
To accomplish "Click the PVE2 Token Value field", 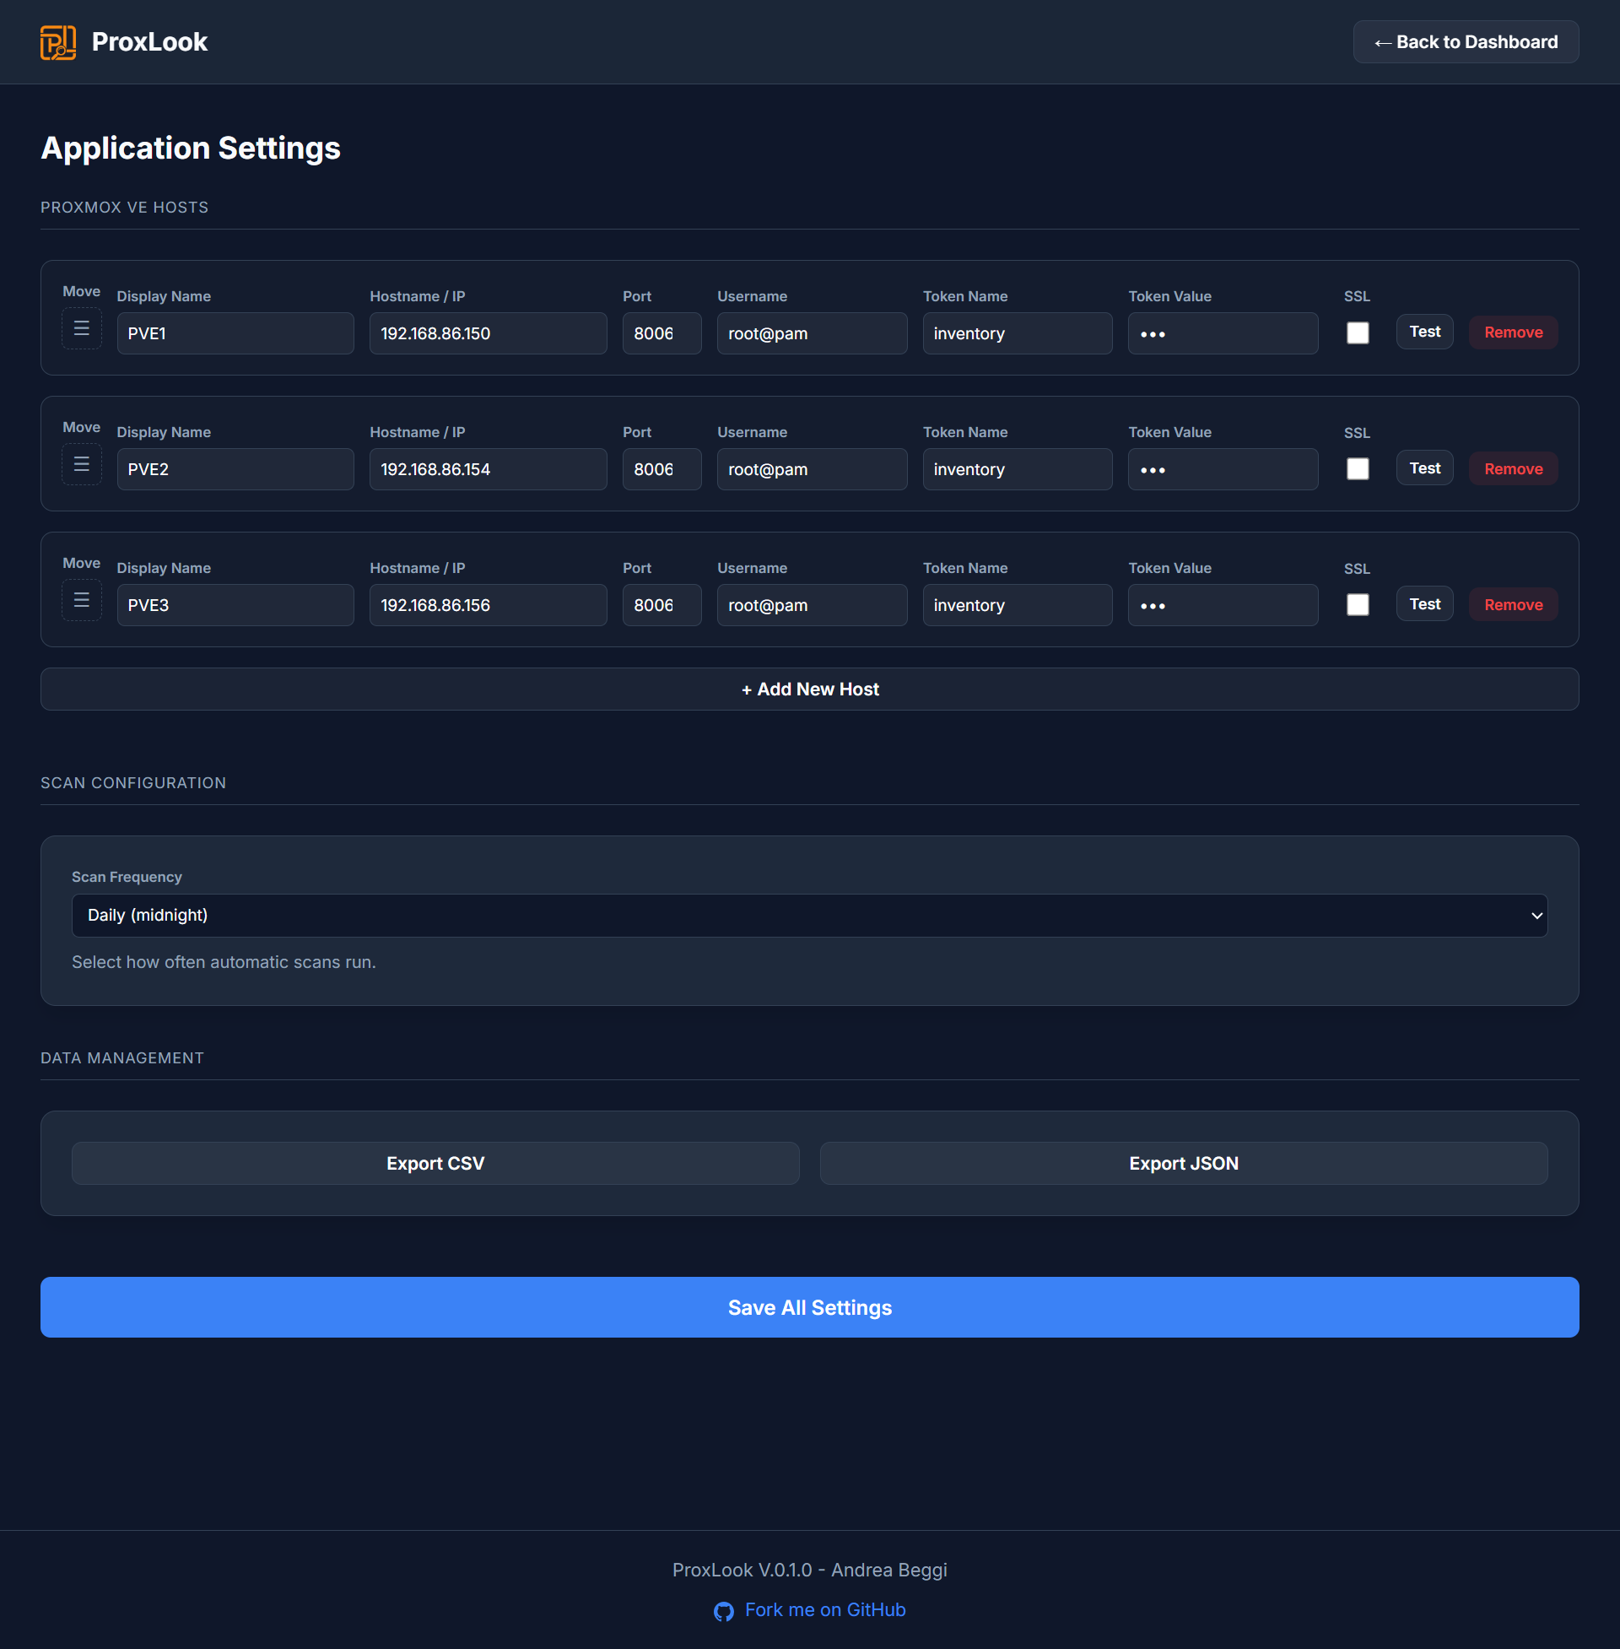I will [1222, 470].
